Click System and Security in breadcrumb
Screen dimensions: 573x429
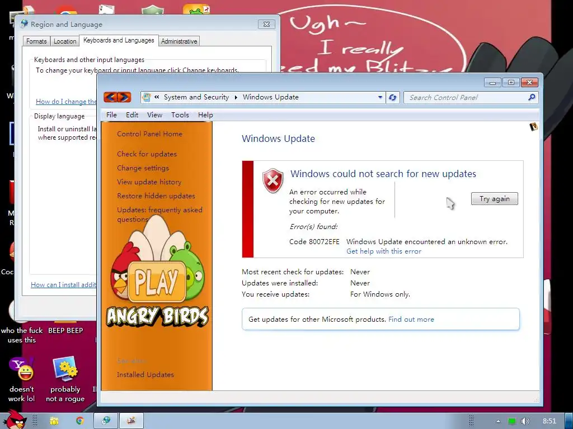(x=196, y=97)
